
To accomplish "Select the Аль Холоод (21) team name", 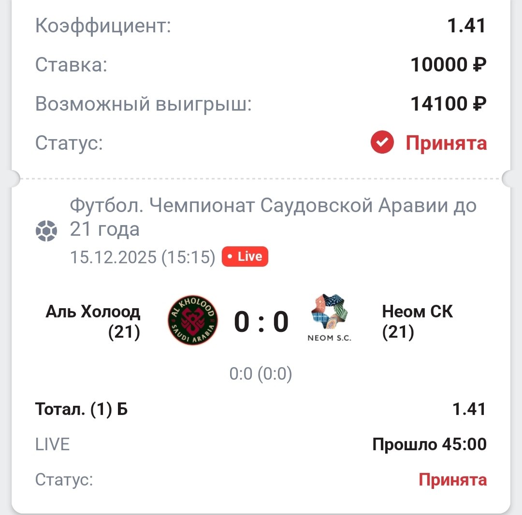I will [x=93, y=322].
